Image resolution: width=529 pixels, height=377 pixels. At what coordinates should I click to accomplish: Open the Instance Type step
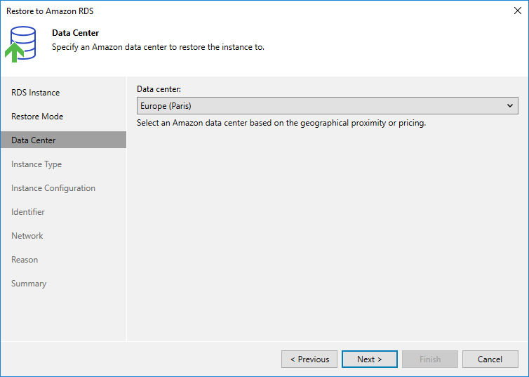pos(36,164)
